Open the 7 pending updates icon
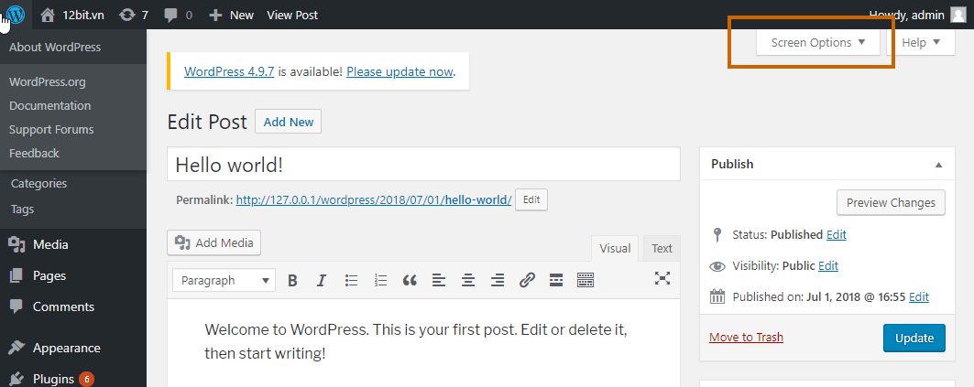The width and height of the screenshot is (974, 387). [x=134, y=15]
